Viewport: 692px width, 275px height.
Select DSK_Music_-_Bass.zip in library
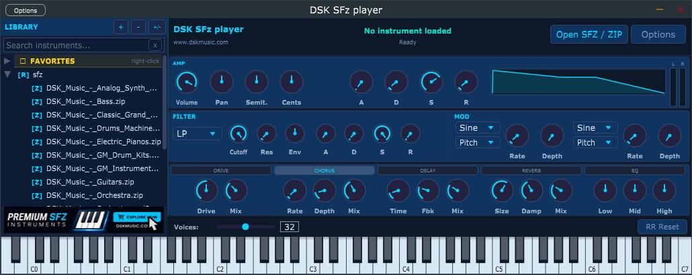(85, 101)
